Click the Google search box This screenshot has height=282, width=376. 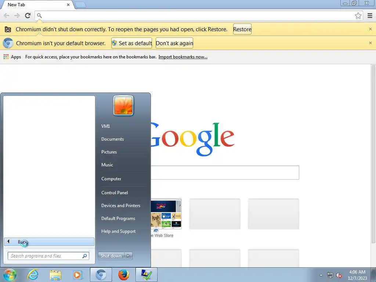(x=225, y=173)
